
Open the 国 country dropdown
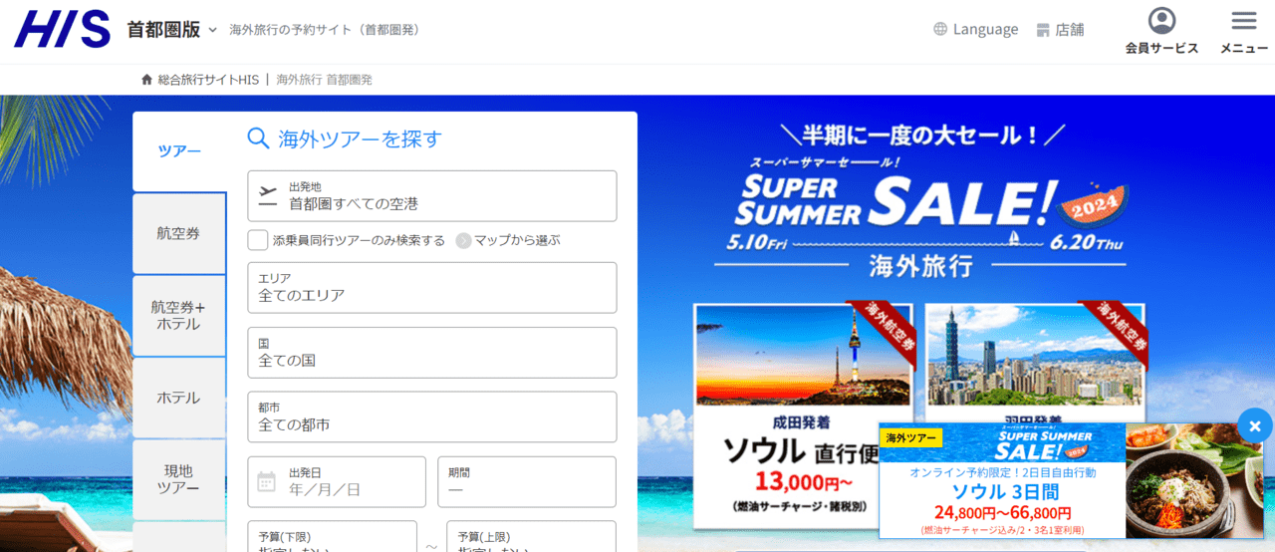[x=432, y=353]
